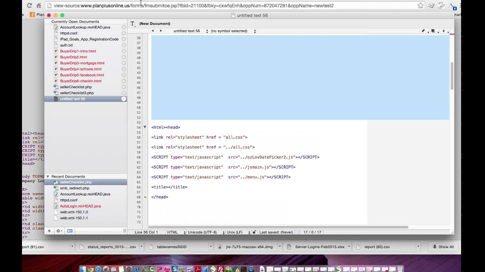Toggle the sidebar view icon next to gear
Screen dimensions: 485x272
pyautogui.click(x=70, y=231)
